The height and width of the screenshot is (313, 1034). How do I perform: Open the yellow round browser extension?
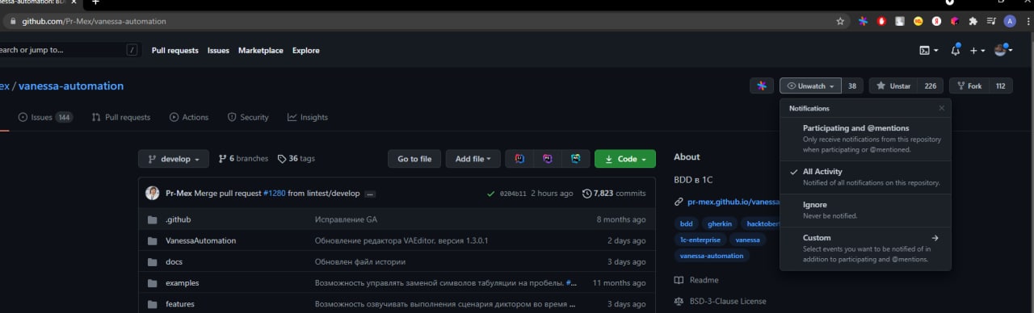[918, 21]
